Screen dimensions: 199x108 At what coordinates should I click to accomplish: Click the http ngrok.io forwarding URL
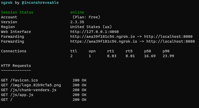104,37
